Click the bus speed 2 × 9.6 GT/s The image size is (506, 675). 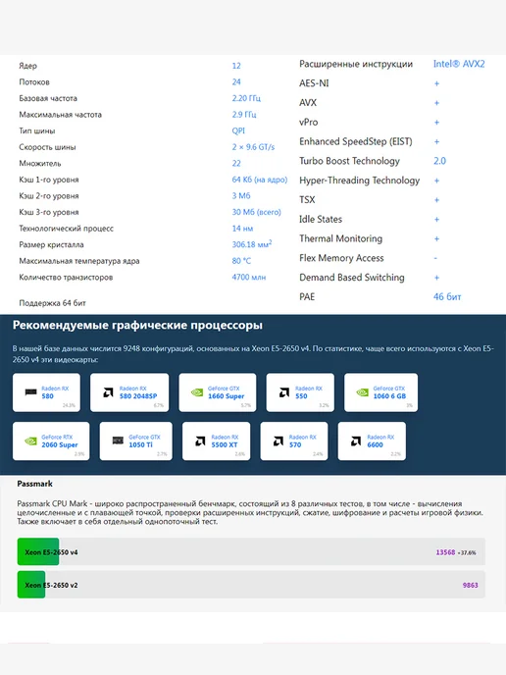pos(253,147)
